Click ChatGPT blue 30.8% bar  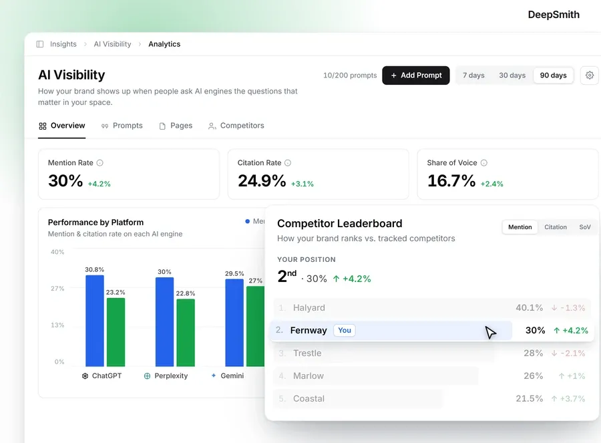[95, 321]
